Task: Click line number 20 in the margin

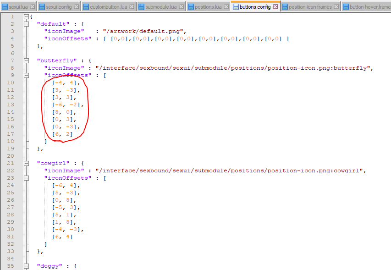Action: pyautogui.click(x=11, y=156)
